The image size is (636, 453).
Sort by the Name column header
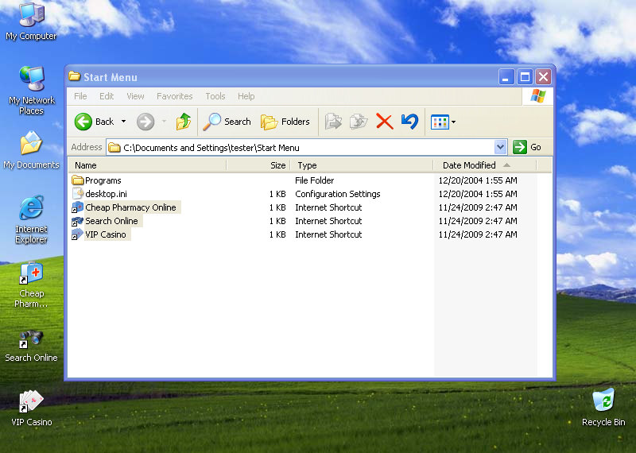[147, 165]
